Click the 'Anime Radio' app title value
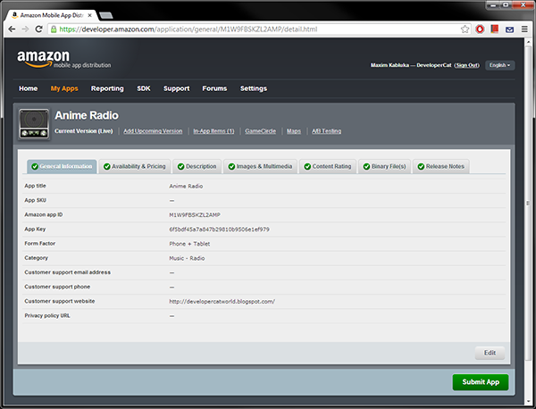The height and width of the screenshot is (409, 536). [x=186, y=187]
